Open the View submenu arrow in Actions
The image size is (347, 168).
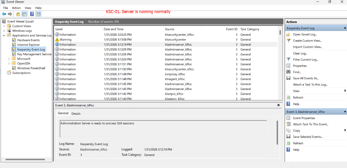(345, 91)
